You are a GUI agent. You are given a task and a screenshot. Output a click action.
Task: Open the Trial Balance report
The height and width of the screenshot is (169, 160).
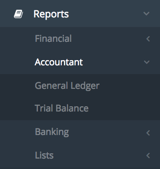[x=62, y=108]
